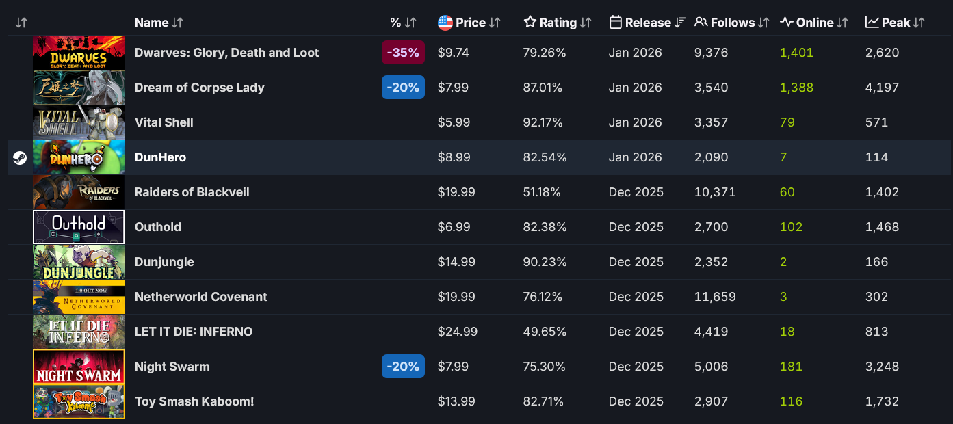Click the Steam icon beside DunHero
The image size is (953, 424).
click(x=19, y=158)
